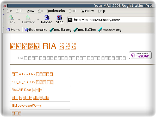
Task: Open the Bookmarks toolbar folder icon
Action: pos(27,30)
